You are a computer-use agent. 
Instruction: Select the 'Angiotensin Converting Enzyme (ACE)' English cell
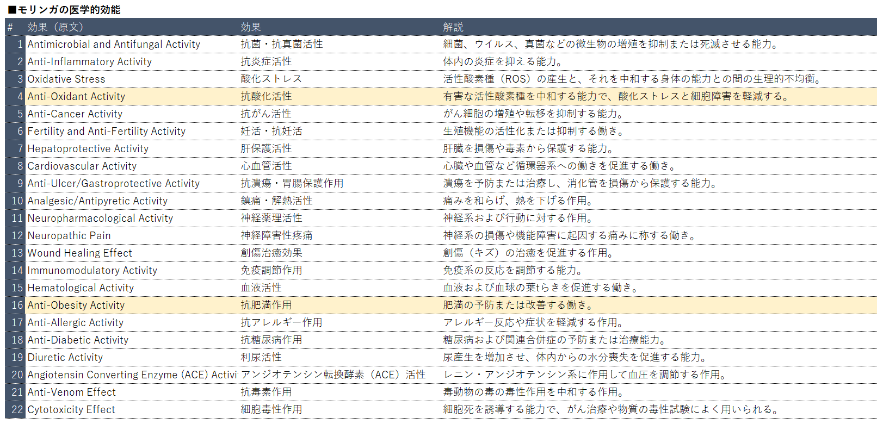click(x=132, y=375)
